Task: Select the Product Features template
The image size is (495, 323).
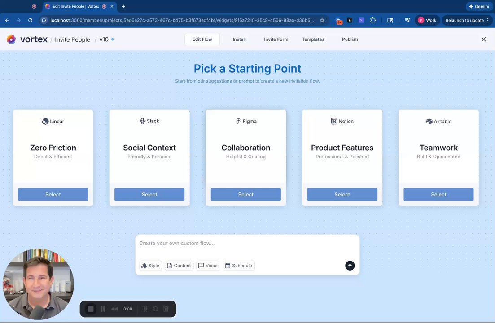Action: [x=342, y=194]
